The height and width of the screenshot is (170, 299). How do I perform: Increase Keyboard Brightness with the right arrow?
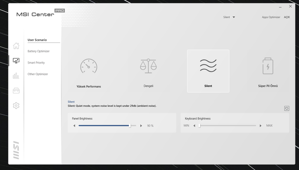[x=261, y=126]
